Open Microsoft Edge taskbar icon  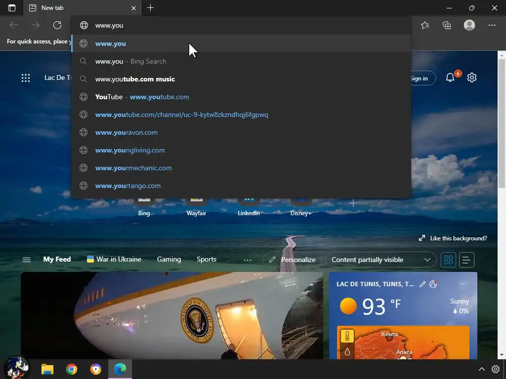point(120,369)
